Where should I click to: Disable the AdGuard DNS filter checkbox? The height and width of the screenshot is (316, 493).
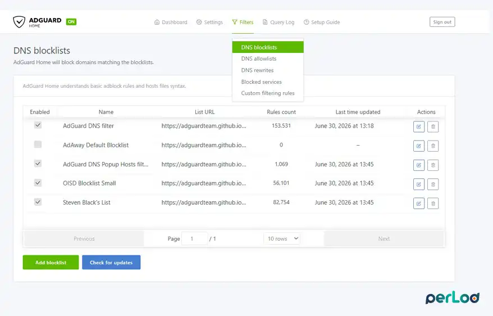pos(38,125)
